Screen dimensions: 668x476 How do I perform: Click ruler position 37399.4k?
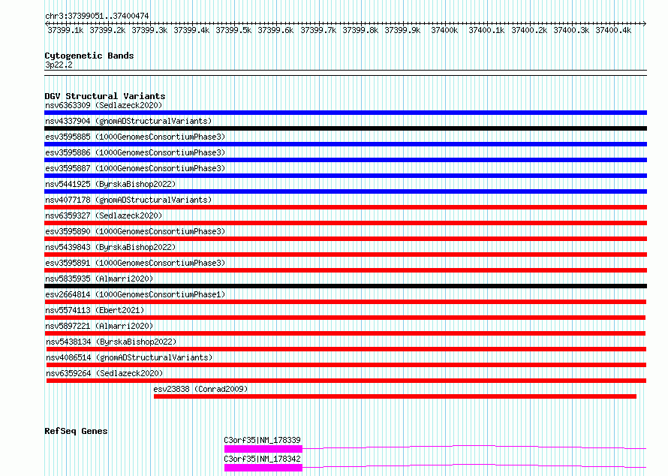191,30
